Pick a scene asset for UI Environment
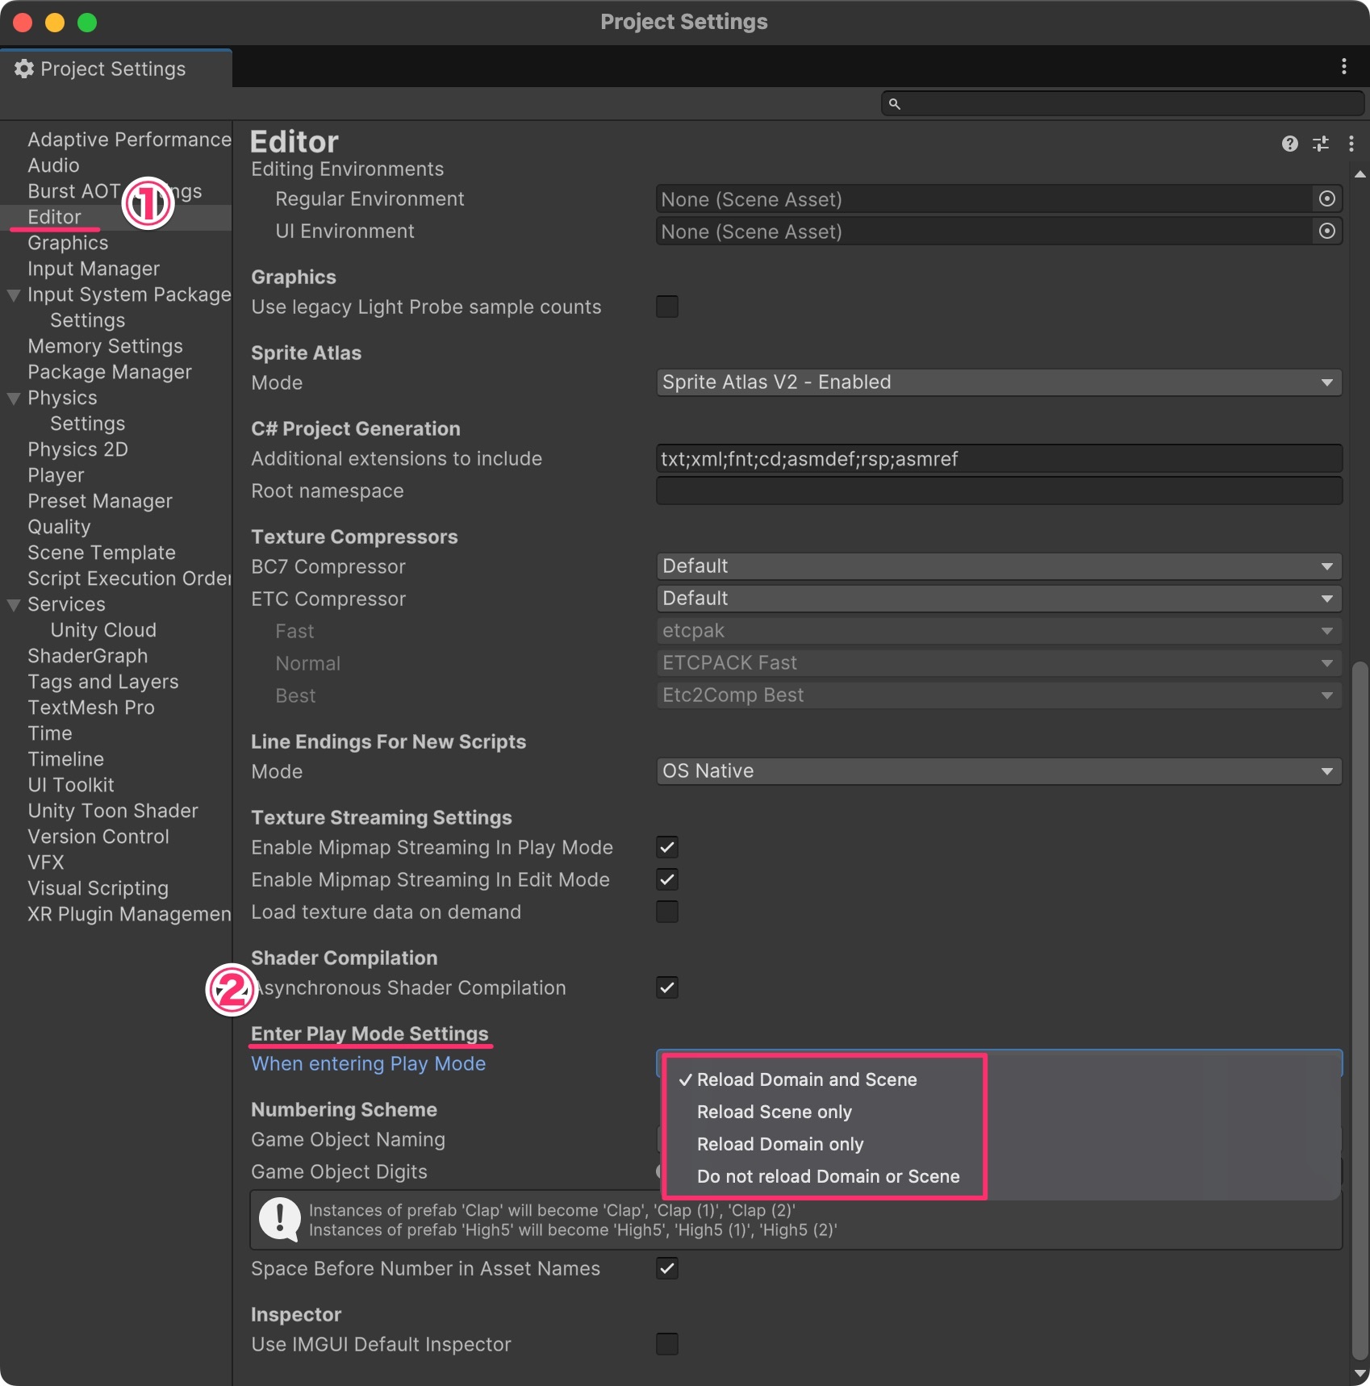The image size is (1370, 1386). 1326,231
